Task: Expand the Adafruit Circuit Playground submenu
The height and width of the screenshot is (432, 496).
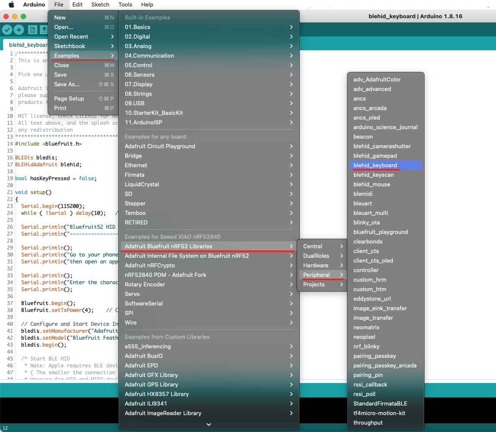Action: pyautogui.click(x=209, y=146)
